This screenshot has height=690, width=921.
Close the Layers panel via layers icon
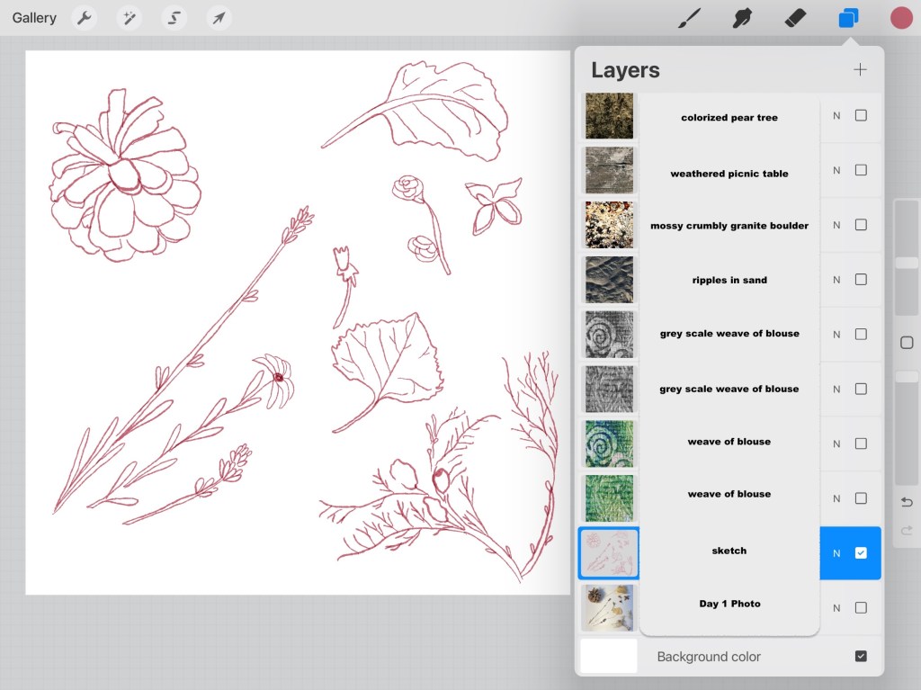(x=848, y=18)
